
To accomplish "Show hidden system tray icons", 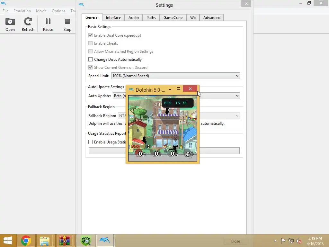I will (x=275, y=241).
